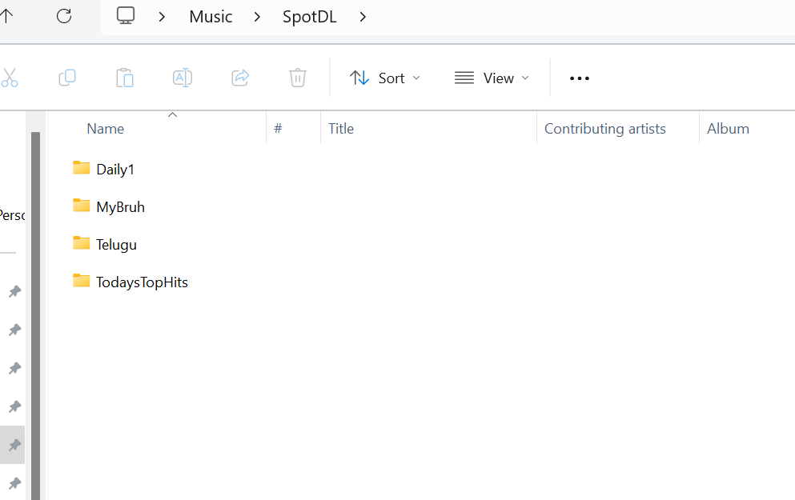Select SpotDL in the address bar
795x500 pixels.
click(309, 17)
